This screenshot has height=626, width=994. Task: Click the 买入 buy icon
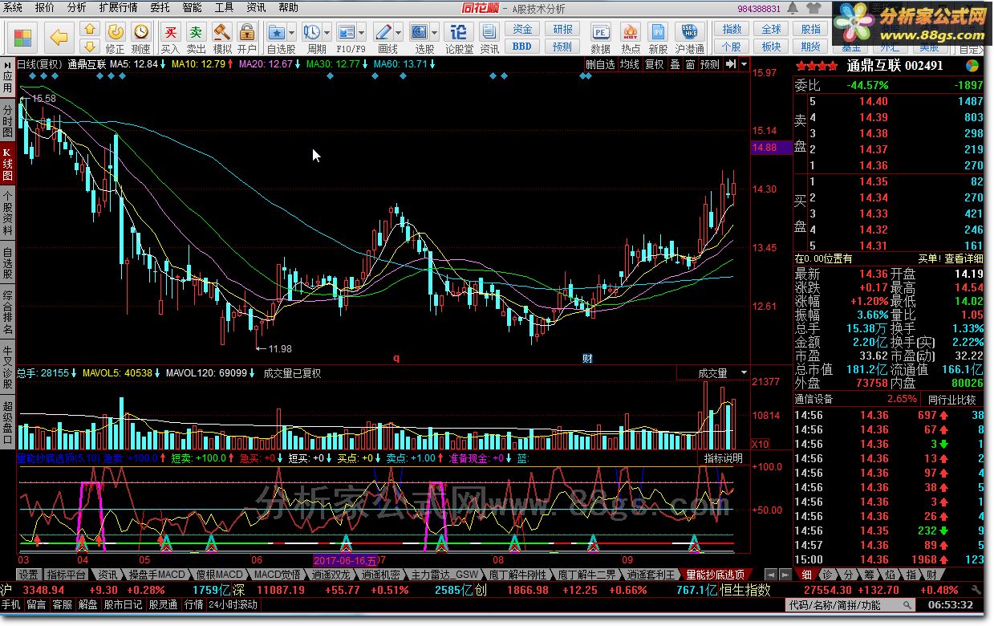click(170, 32)
